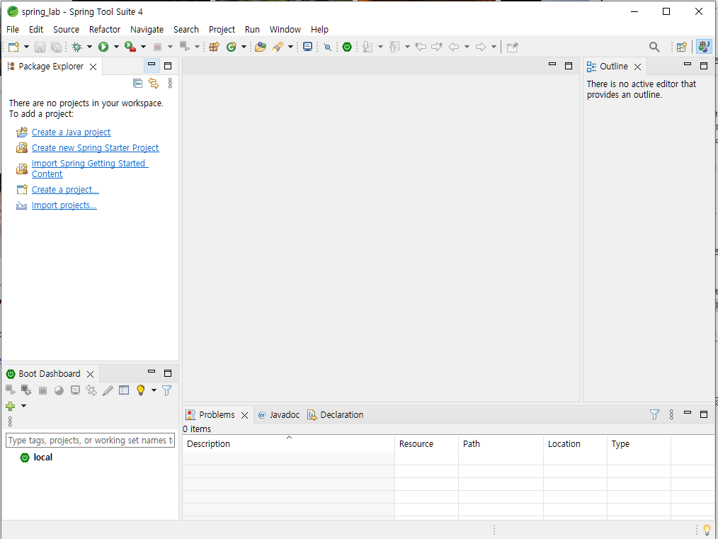This screenshot has width=718, height=539.
Task: Toggle Link with Editor in Package Explorer
Action: coord(154,84)
